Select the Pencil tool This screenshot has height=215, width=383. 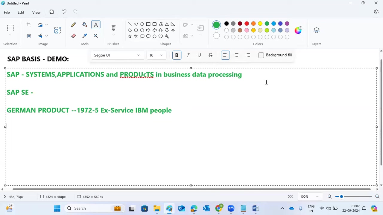(x=73, y=25)
